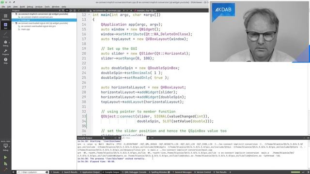
Task: Open the Analyze menu
Action: (x=39, y=7)
